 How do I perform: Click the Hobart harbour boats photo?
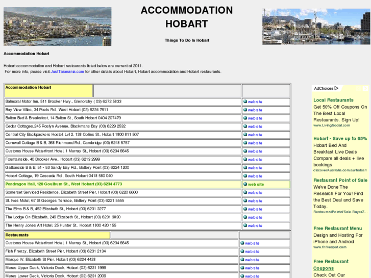(x=316, y=27)
